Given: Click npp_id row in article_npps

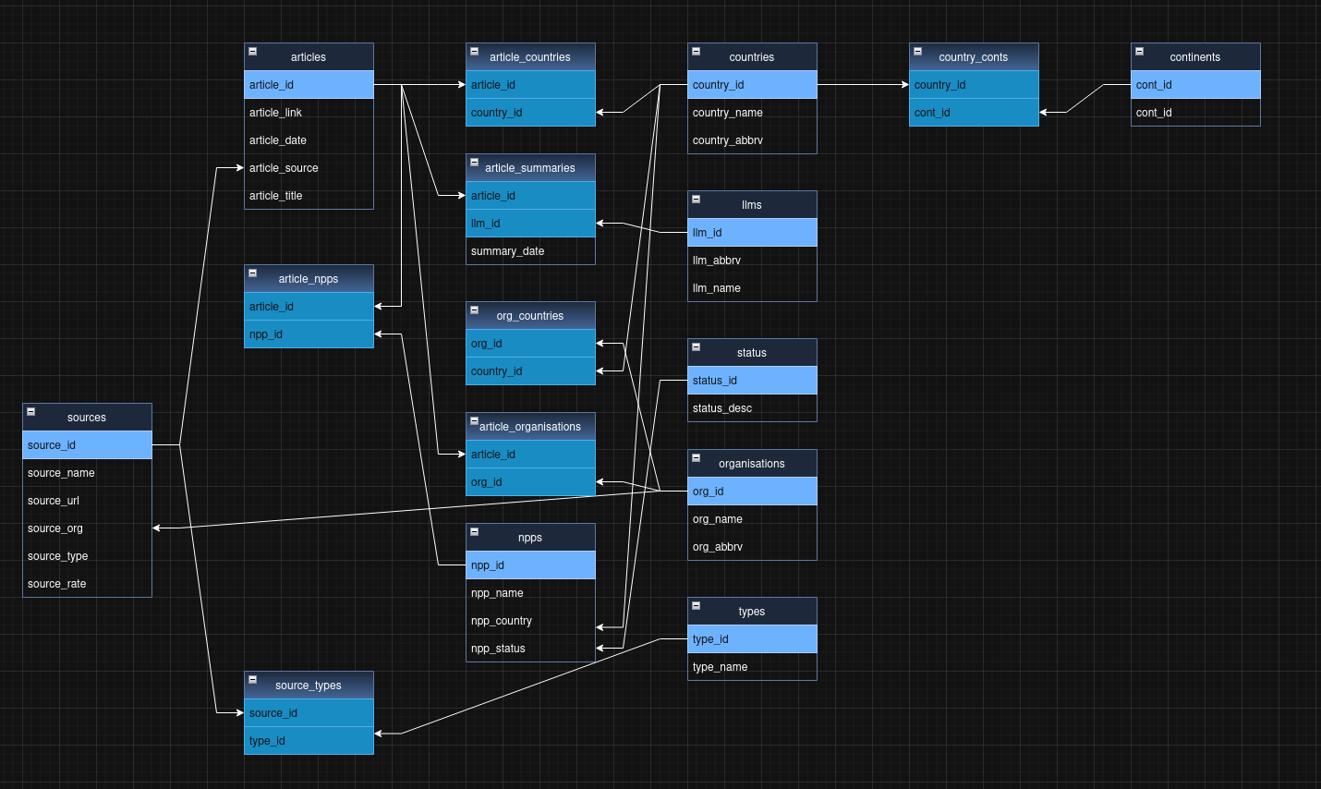Looking at the screenshot, I should (x=309, y=334).
